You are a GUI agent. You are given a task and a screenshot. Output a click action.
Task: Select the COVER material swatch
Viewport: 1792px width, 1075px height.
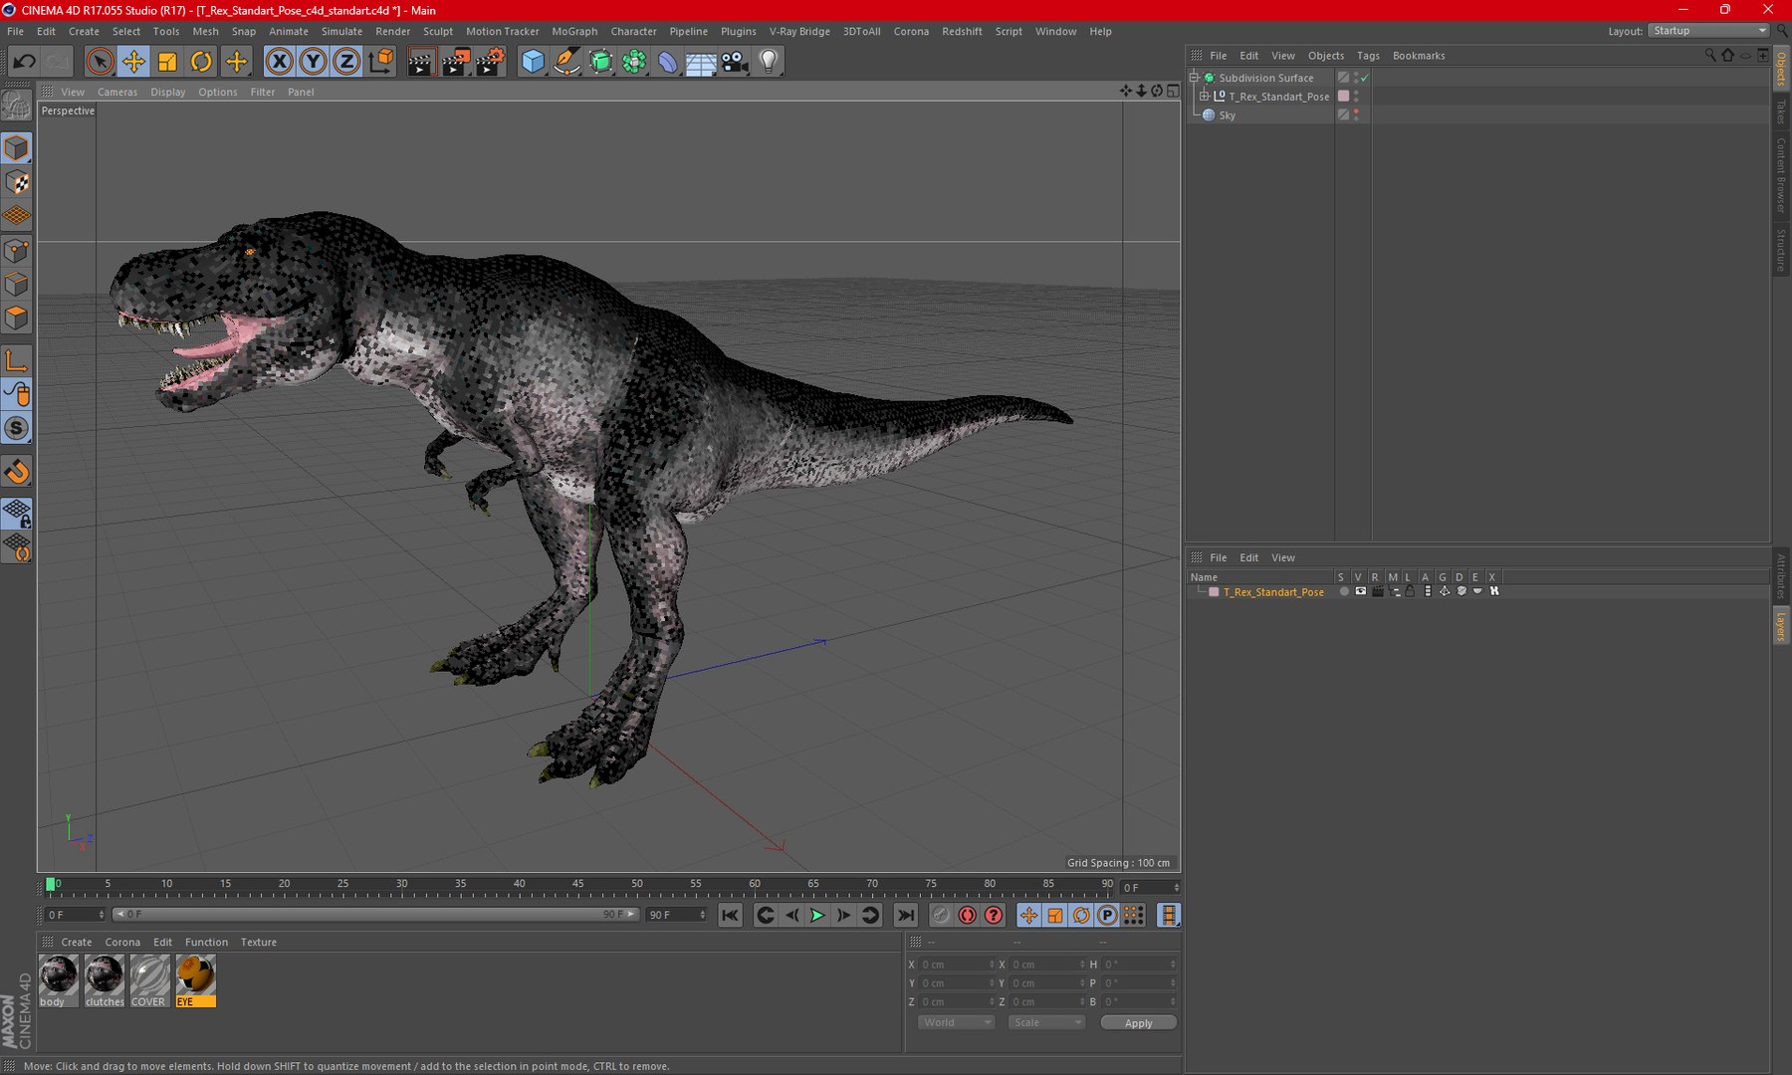click(x=149, y=980)
